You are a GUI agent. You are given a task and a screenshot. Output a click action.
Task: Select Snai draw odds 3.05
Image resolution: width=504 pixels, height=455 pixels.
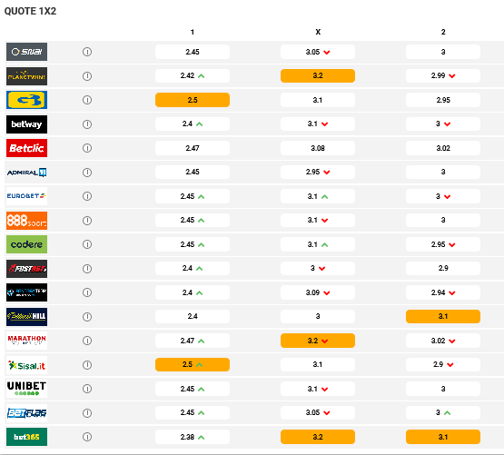[x=318, y=52]
